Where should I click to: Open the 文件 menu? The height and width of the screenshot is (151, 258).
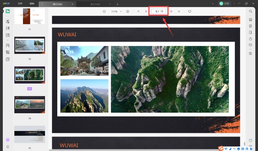[20, 4]
